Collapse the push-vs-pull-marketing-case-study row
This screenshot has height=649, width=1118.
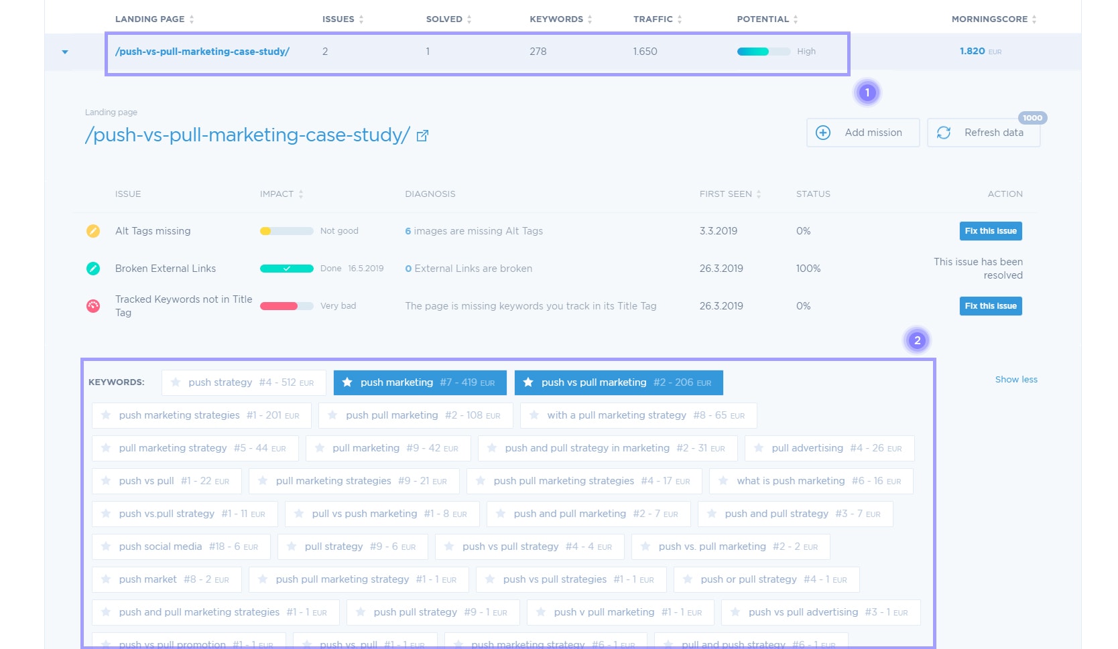pyautogui.click(x=64, y=51)
